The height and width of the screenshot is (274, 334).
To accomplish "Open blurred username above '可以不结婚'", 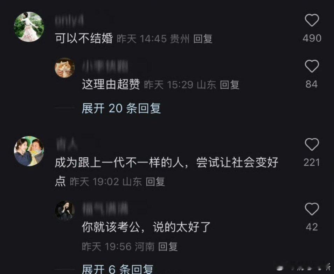I will click(69, 21).
